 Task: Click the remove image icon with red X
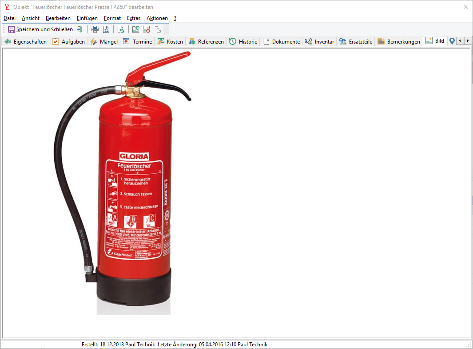pyautogui.click(x=147, y=29)
